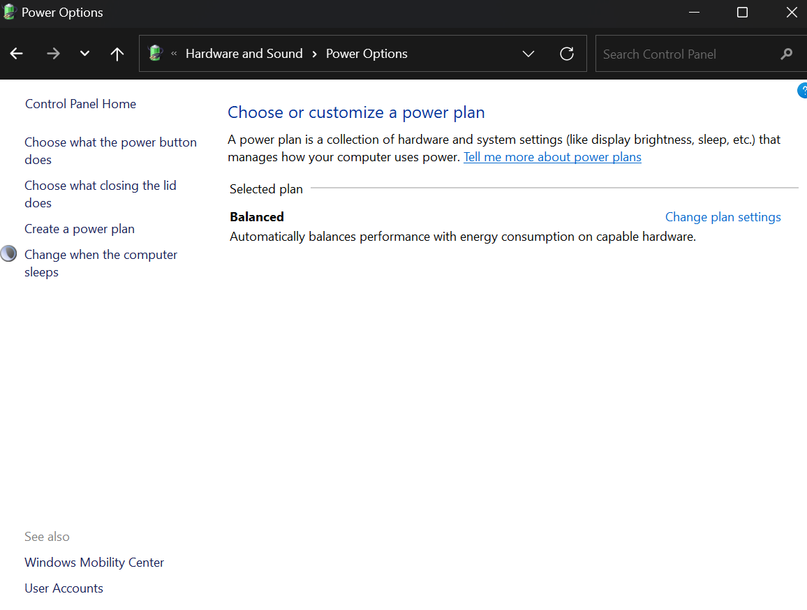
Task: Open help via blue question mark icon
Action: tap(802, 91)
